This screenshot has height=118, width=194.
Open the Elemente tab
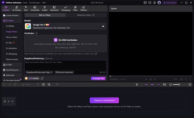coord(54,9)
